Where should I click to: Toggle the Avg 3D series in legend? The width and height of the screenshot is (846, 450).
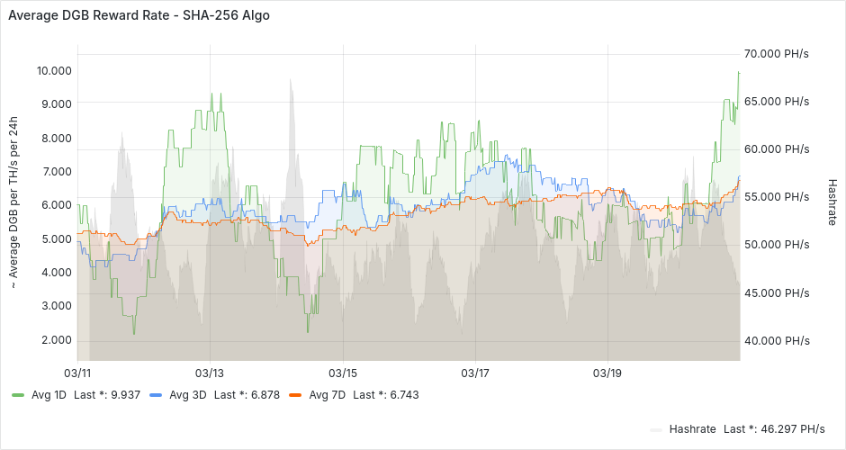pyautogui.click(x=186, y=394)
